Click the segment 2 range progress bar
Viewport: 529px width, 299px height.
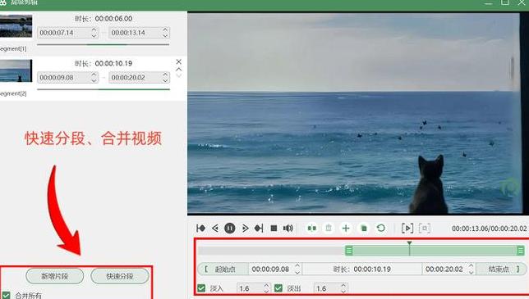click(103, 89)
